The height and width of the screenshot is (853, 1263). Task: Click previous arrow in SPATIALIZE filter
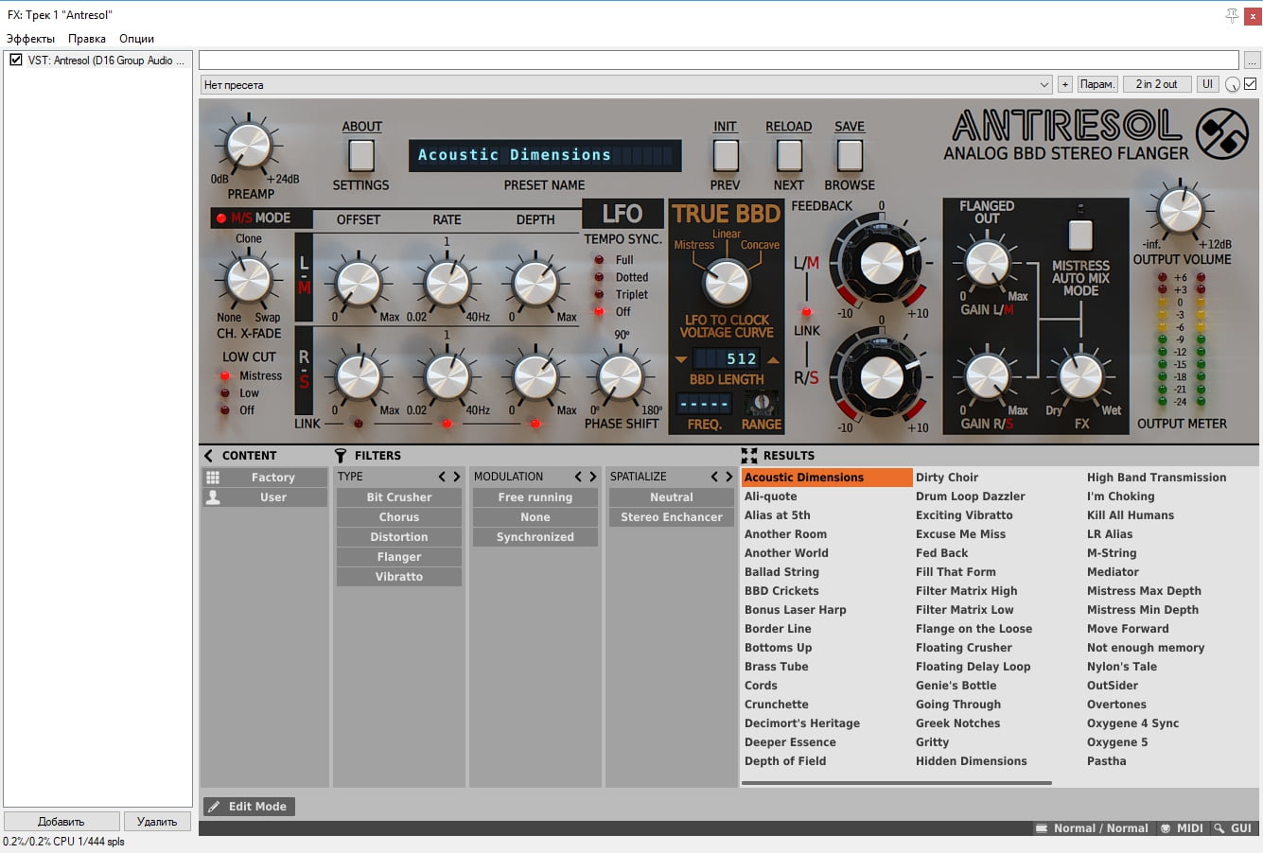pyautogui.click(x=714, y=477)
